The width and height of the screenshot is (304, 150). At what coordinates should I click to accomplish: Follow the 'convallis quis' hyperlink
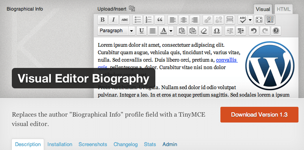click(x=227, y=60)
